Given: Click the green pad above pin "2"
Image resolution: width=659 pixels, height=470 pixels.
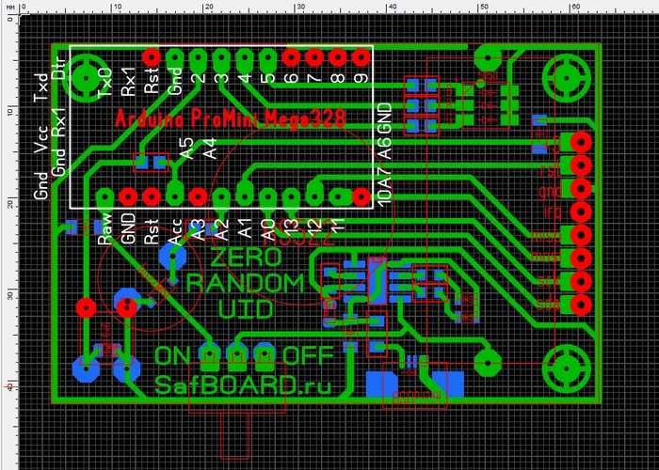Looking at the screenshot, I should click(198, 58).
